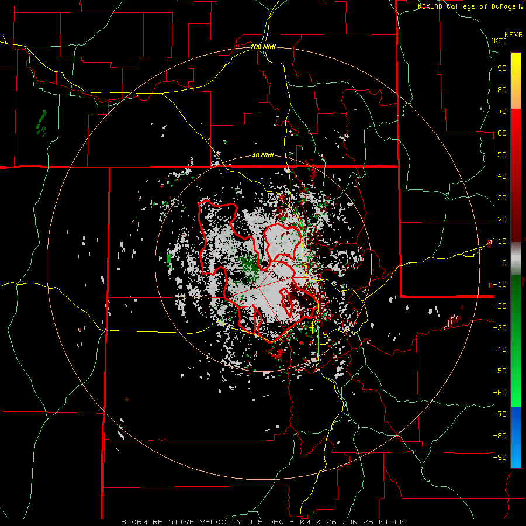526x526 pixels.
Task: Select the -80 value on the velocity scale
Action: tap(500, 436)
